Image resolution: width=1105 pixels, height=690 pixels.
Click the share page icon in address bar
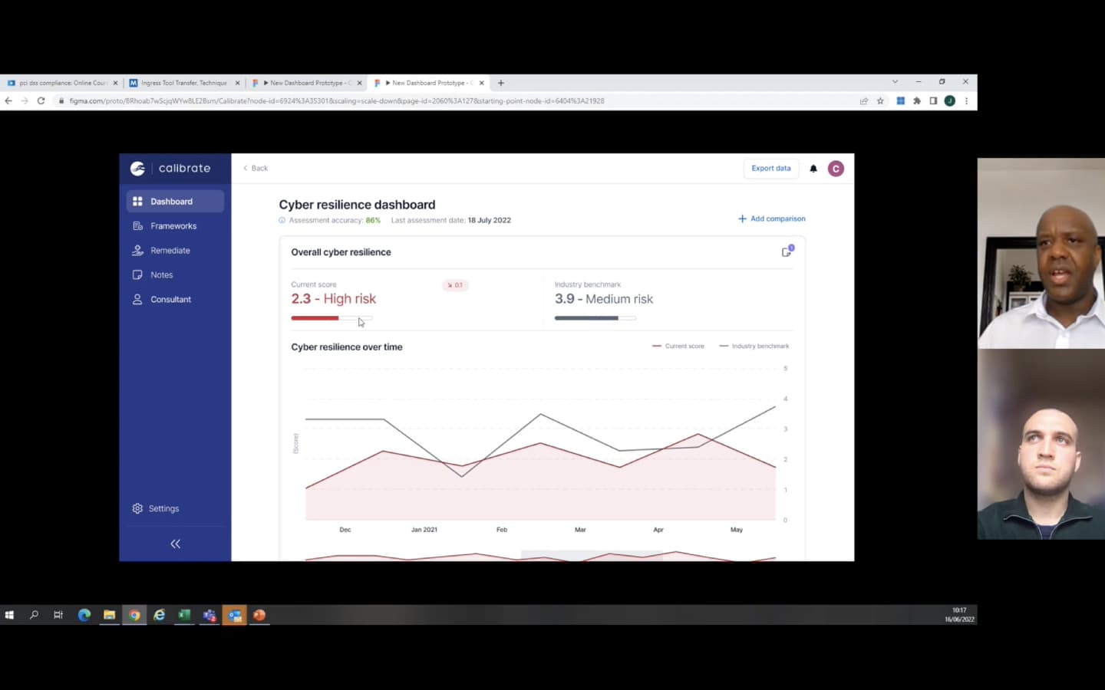864,100
